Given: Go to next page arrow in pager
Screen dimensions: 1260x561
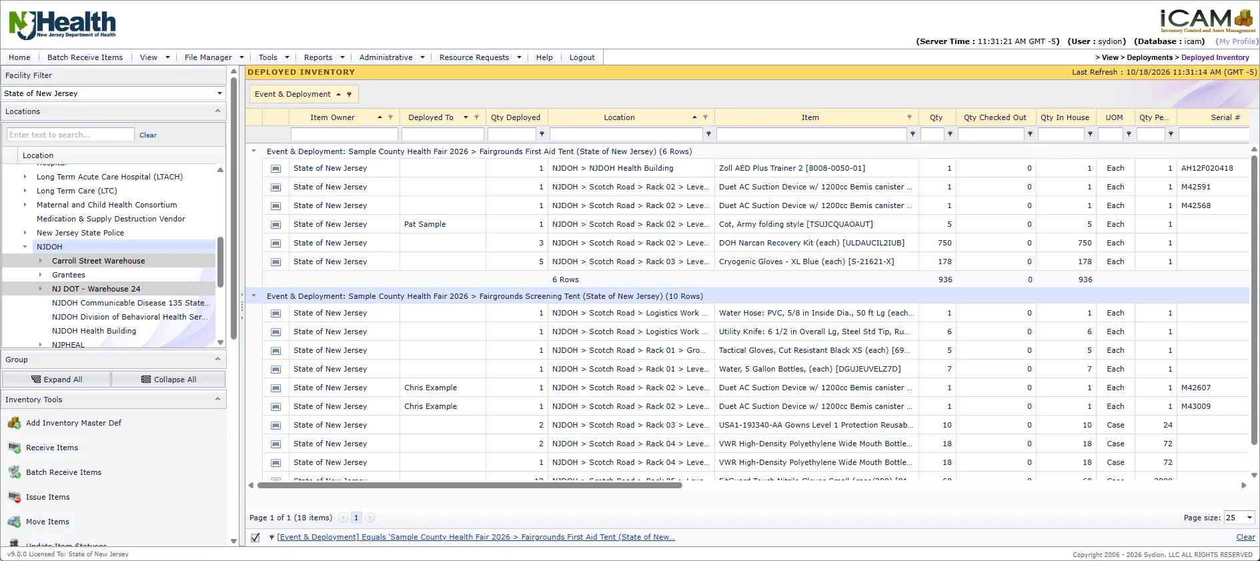Looking at the screenshot, I should tap(370, 518).
